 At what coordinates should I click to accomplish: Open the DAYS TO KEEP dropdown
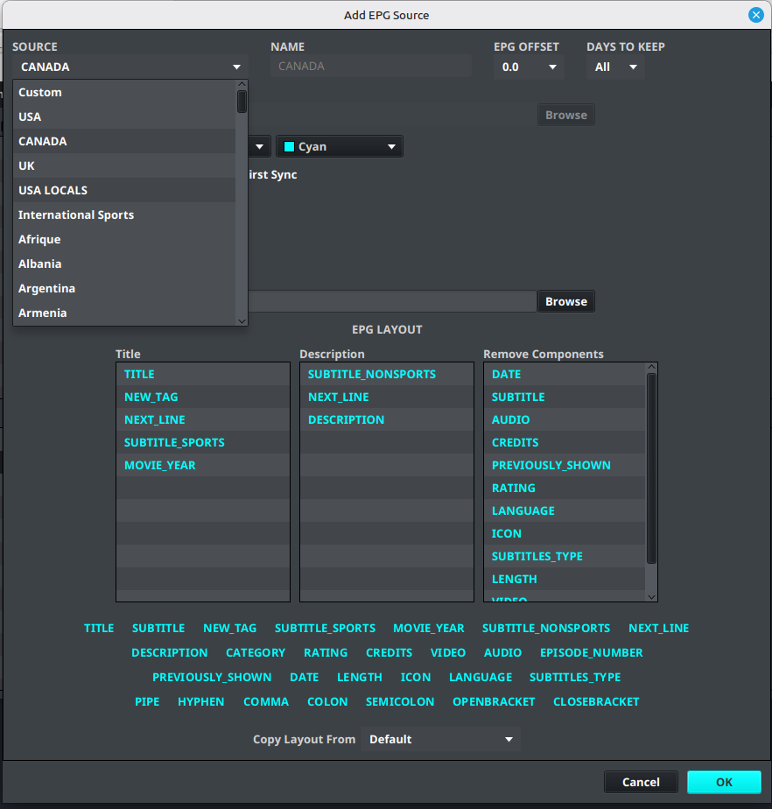(x=615, y=67)
